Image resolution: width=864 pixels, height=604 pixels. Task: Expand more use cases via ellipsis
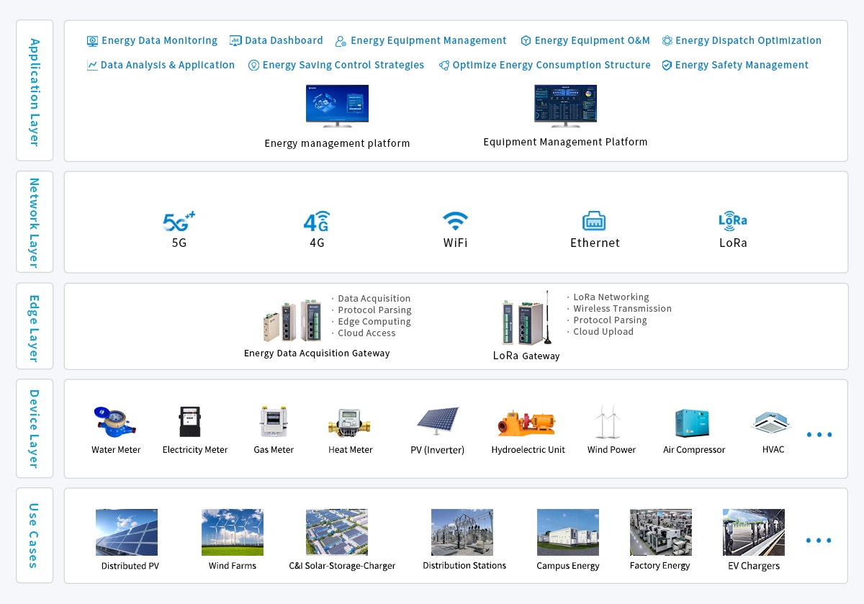(819, 541)
